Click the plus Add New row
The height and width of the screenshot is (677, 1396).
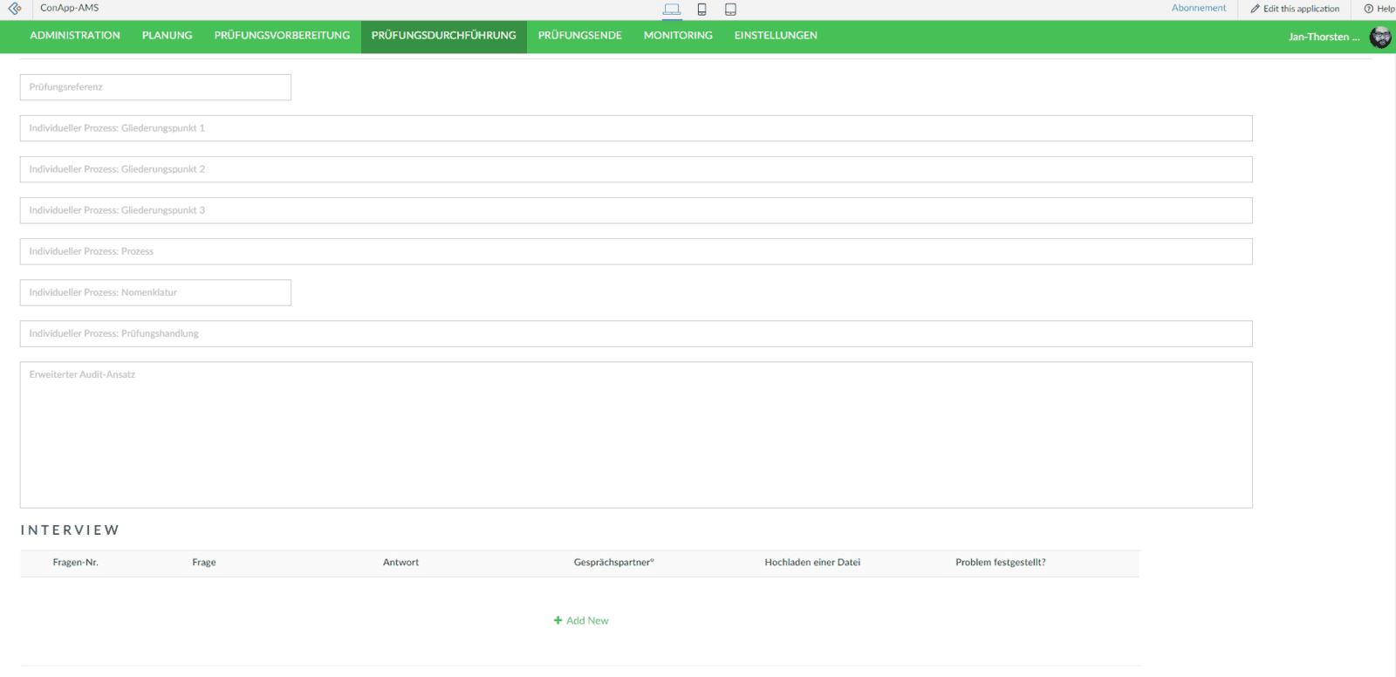[x=581, y=620]
